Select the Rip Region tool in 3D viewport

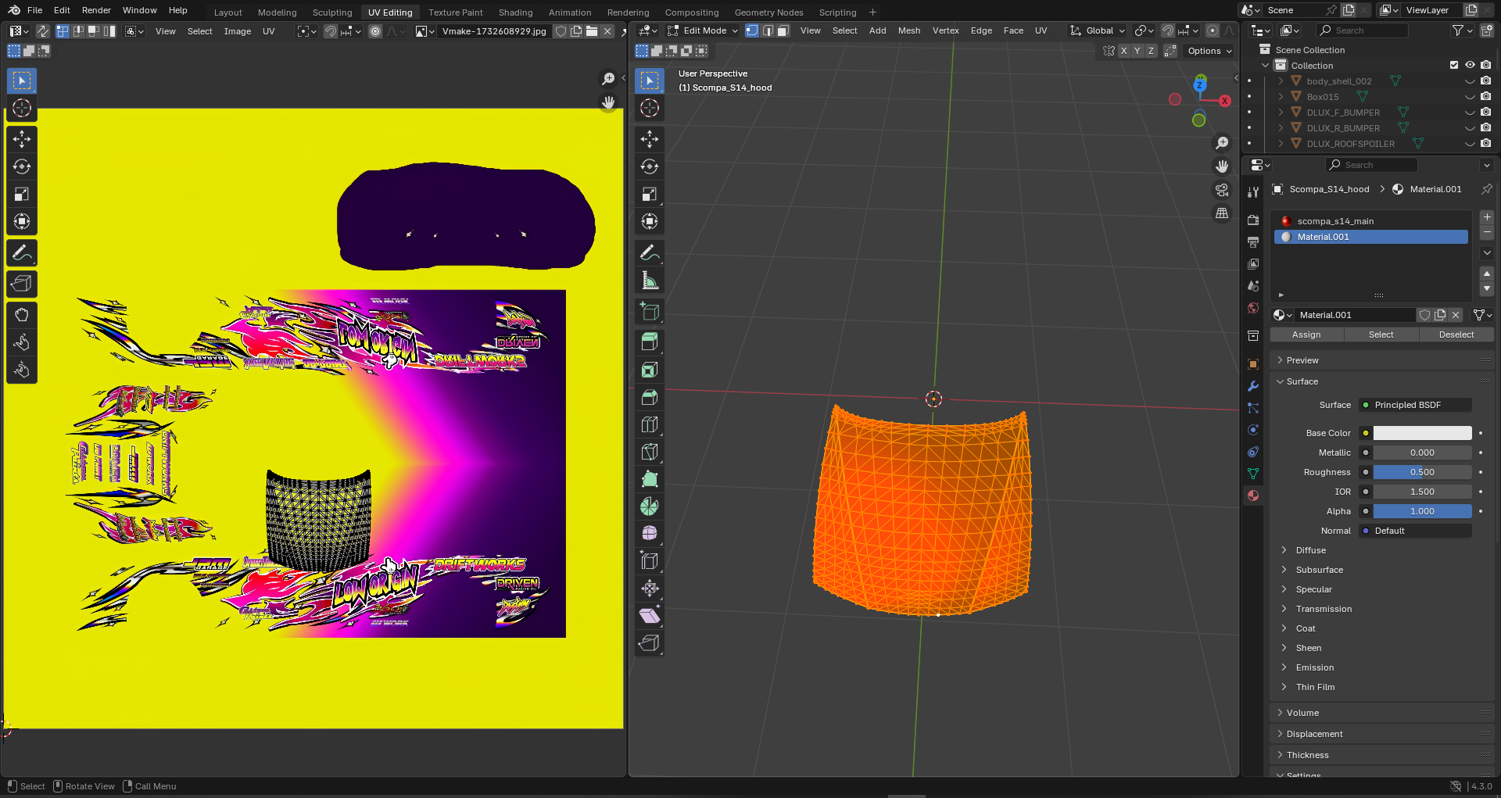point(650,643)
